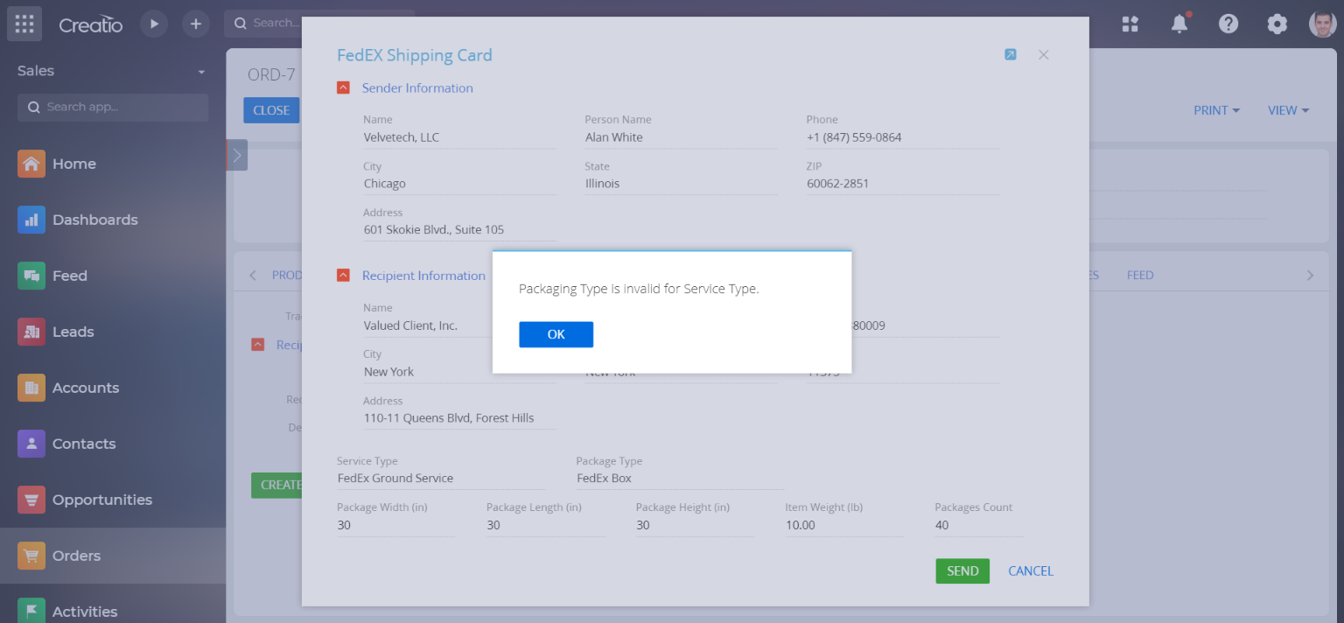Viewport: 1344px width, 623px height.
Task: Click the sender State field Illinois
Action: tap(681, 184)
